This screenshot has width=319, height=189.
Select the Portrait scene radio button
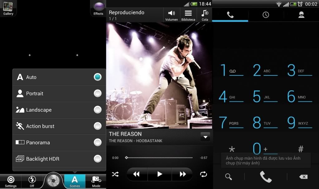(x=98, y=93)
